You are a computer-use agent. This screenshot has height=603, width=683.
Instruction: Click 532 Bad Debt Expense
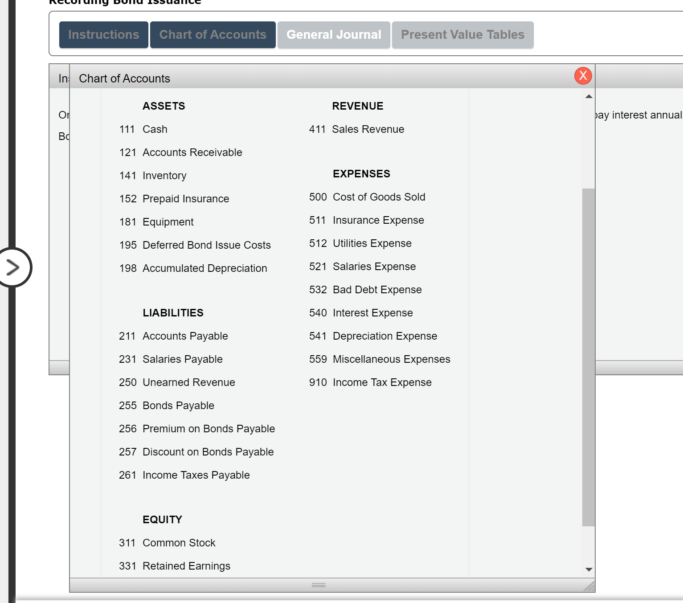click(x=365, y=290)
